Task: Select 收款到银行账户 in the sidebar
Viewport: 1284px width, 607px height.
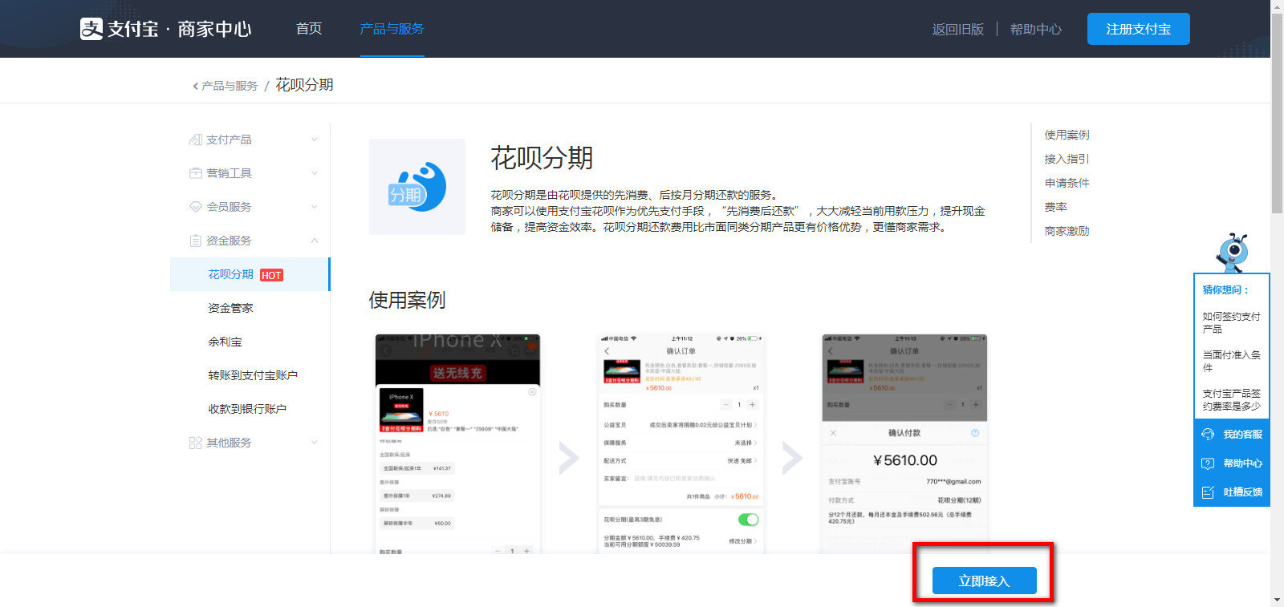Action: pos(247,409)
